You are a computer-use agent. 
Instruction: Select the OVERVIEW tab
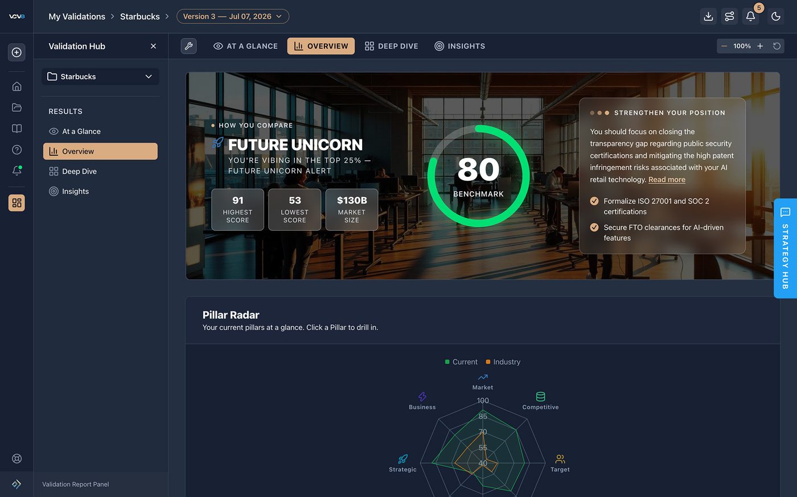[x=321, y=46]
